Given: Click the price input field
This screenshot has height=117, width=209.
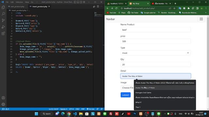Looking at the screenshot, I should (x=155, y=41).
